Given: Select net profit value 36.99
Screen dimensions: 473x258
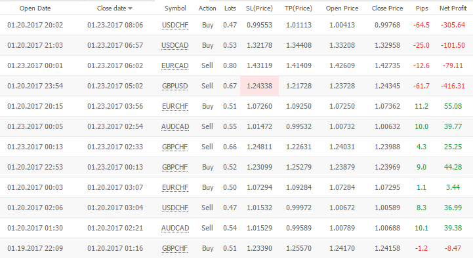Looking at the screenshot, I should (453, 208).
